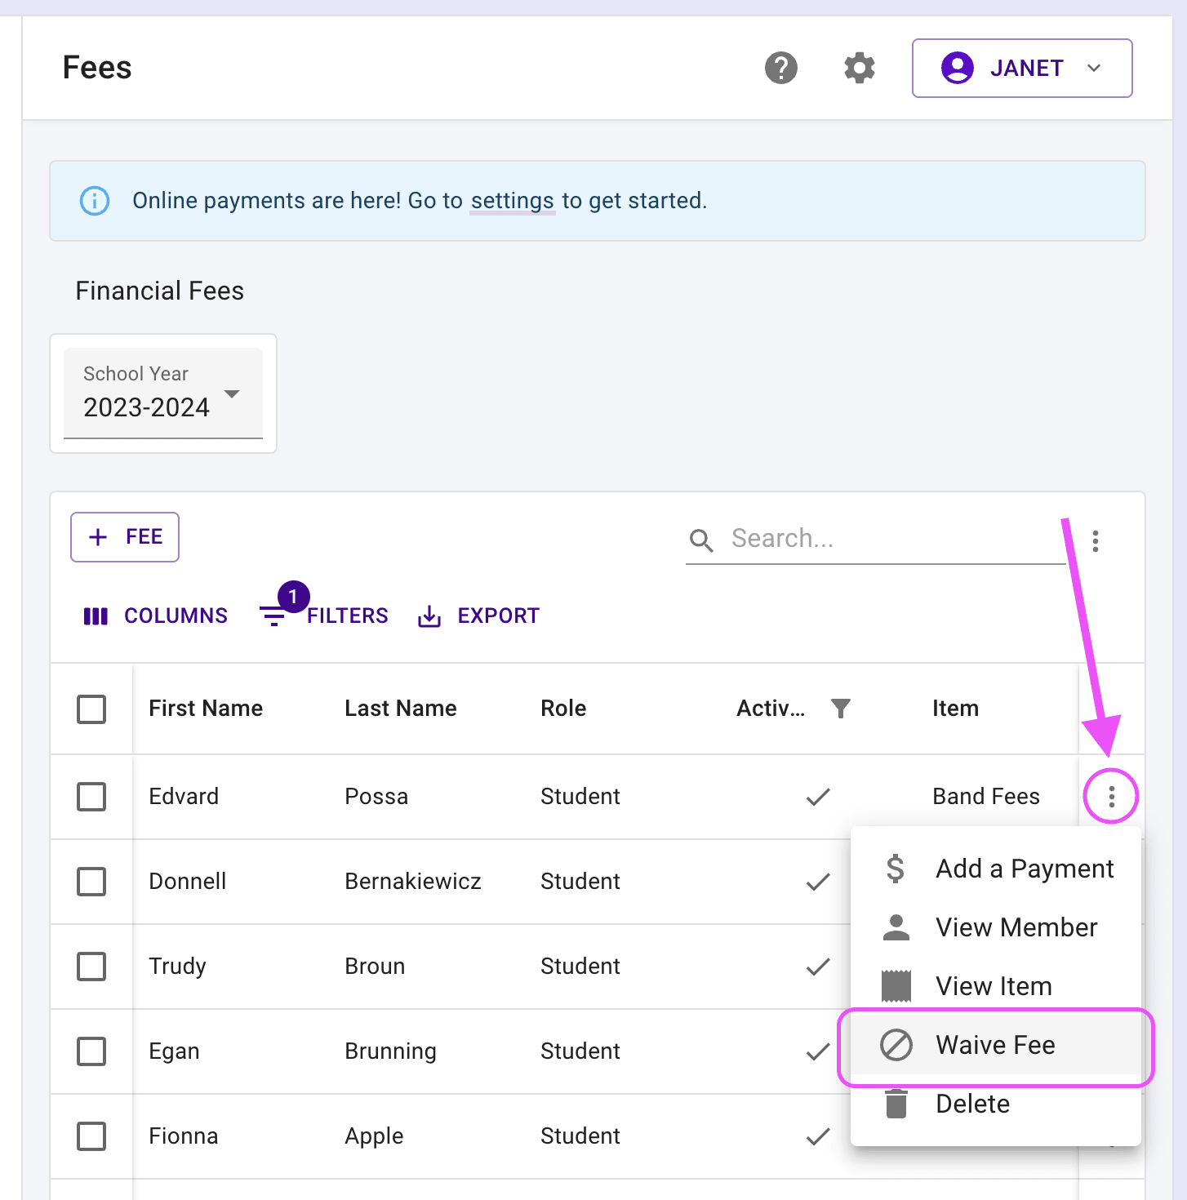Click the prohibited icon next to Waive Fee
The height and width of the screenshot is (1200, 1187).
click(x=896, y=1045)
